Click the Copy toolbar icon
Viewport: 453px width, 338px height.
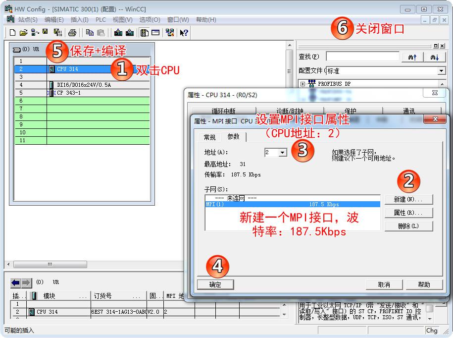pos(90,32)
